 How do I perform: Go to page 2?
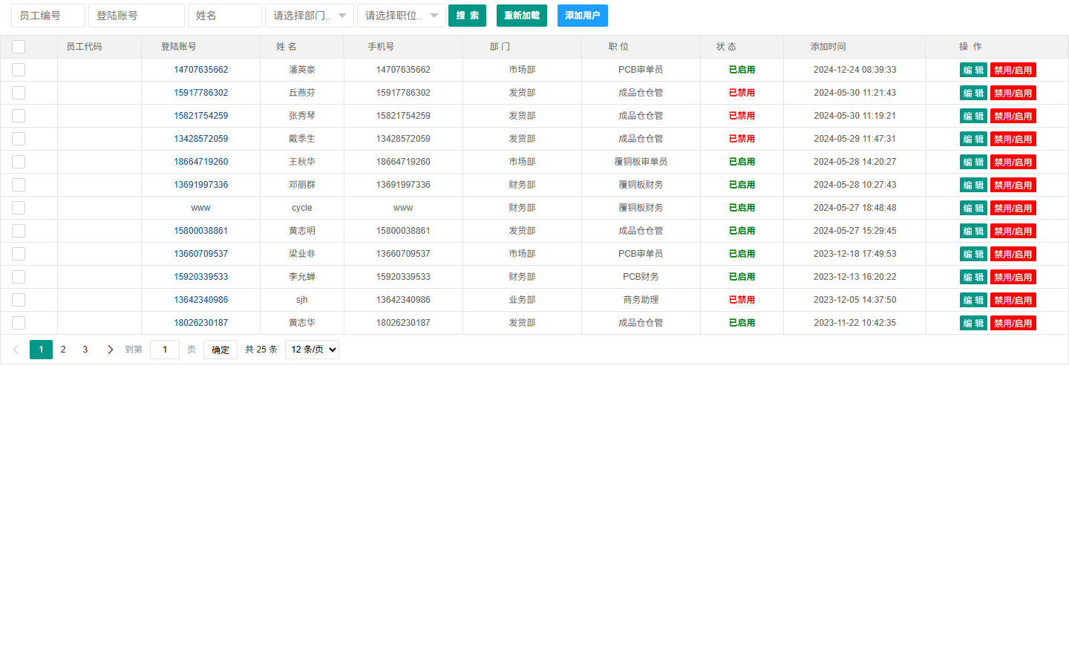pos(63,350)
